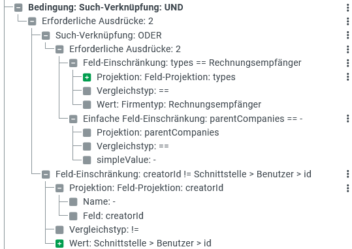Select the Wert: Firmentyp: Rechnungsempfänger item

(179, 104)
